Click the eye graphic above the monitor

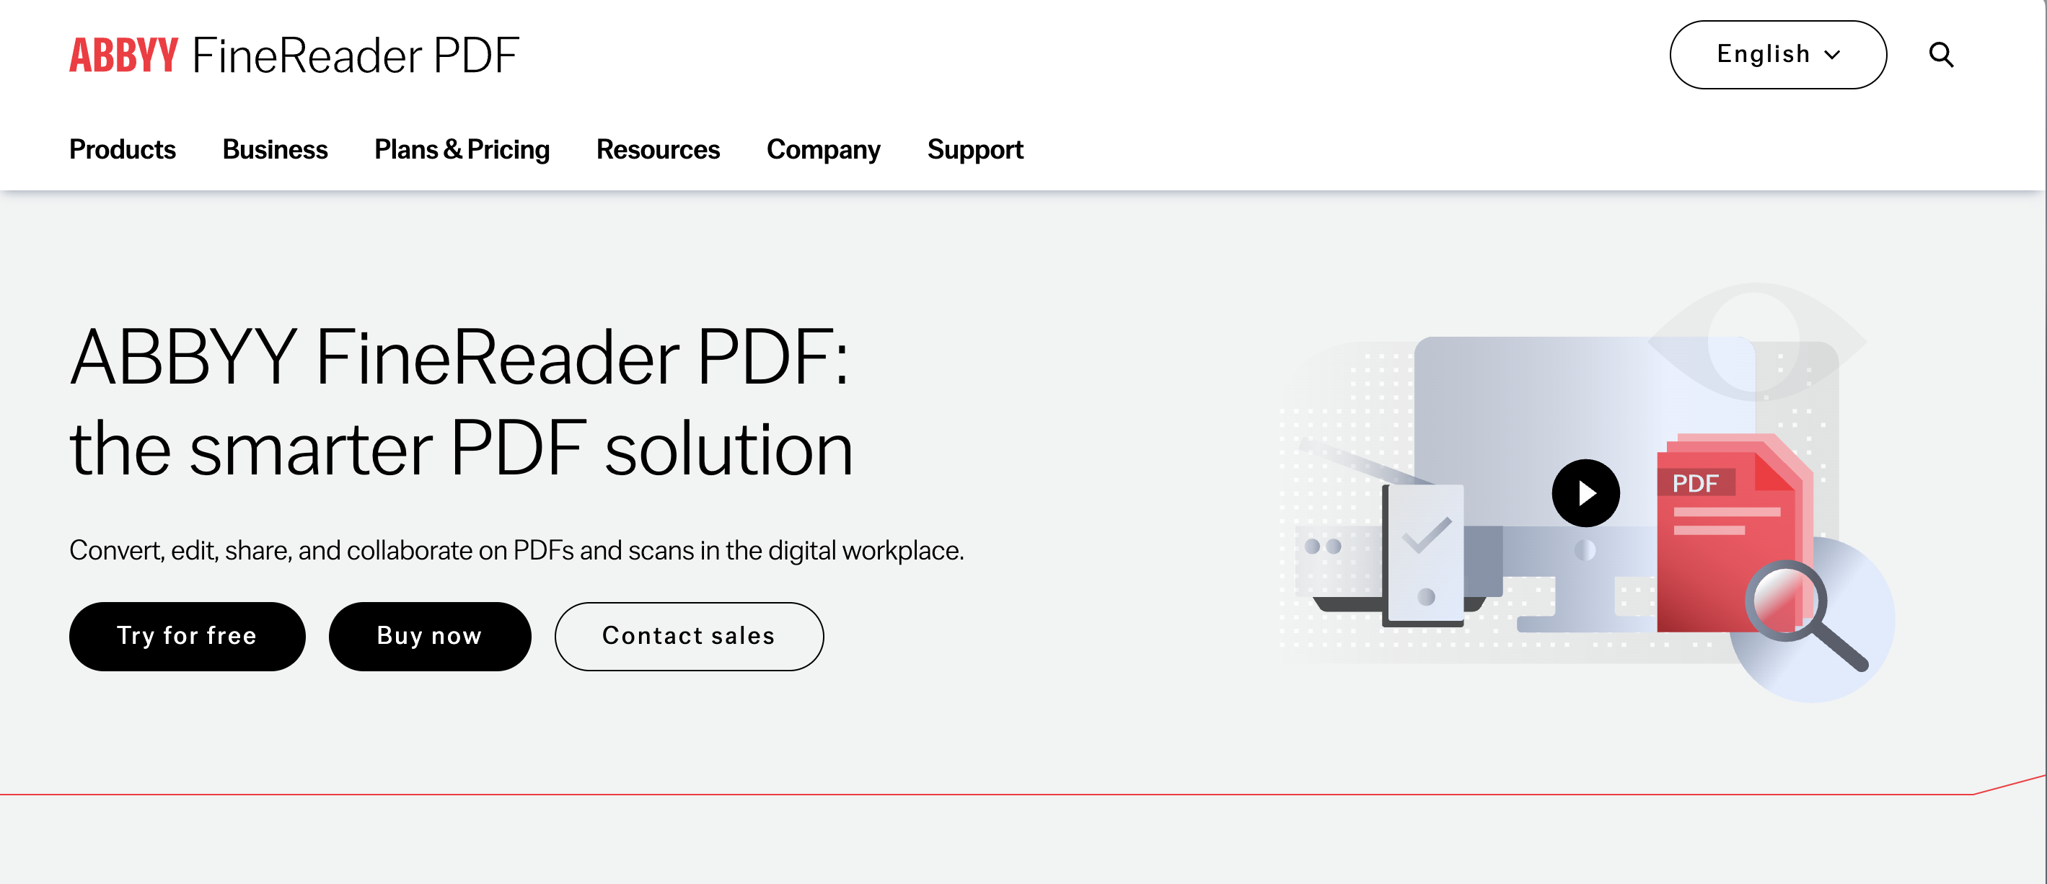(1756, 342)
